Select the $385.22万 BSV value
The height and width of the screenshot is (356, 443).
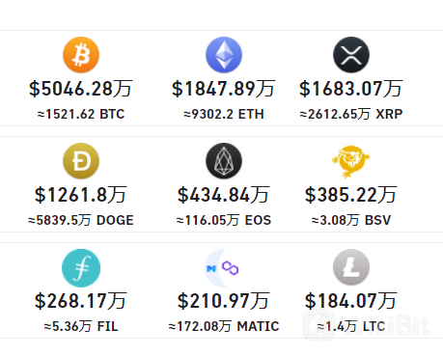pyautogui.click(x=351, y=195)
